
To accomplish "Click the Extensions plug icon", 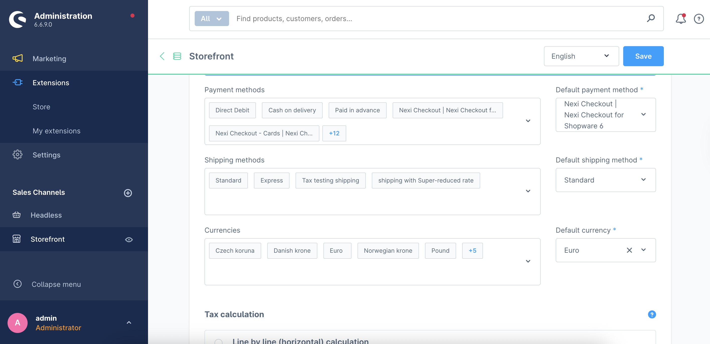I will point(17,82).
